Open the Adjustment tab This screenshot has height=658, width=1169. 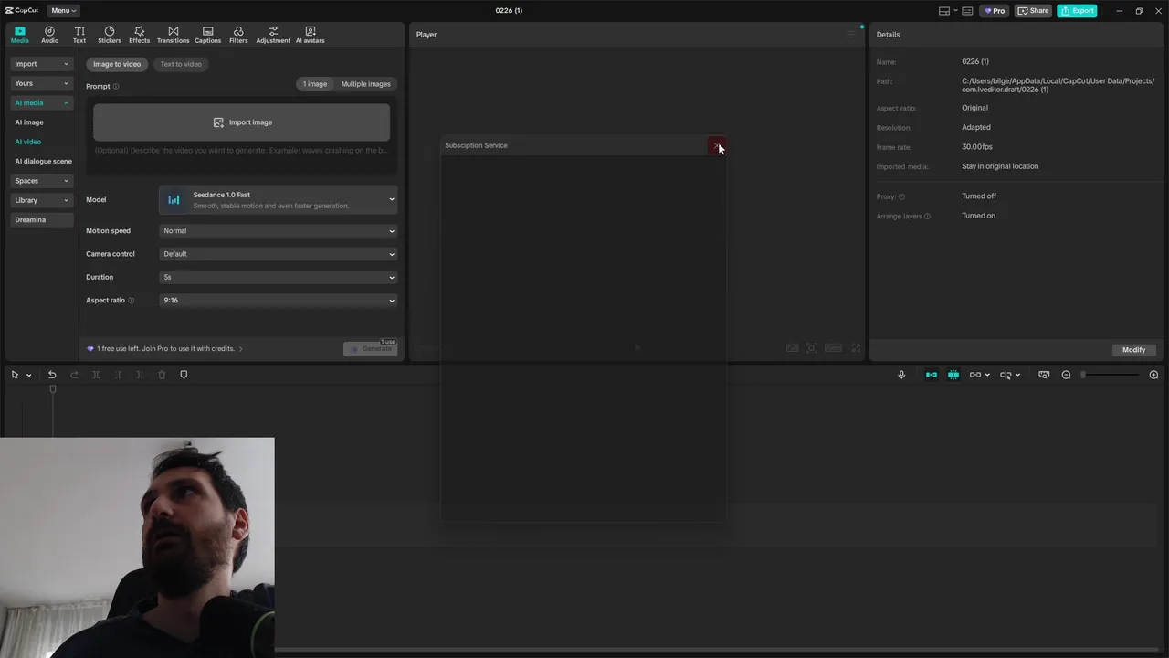pos(273,35)
